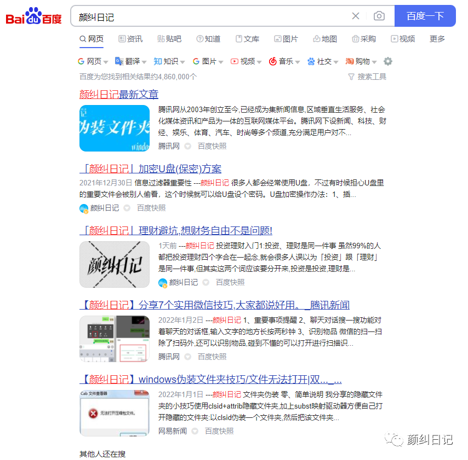Click the Cab 文件查看器 thumbnail

click(x=115, y=413)
